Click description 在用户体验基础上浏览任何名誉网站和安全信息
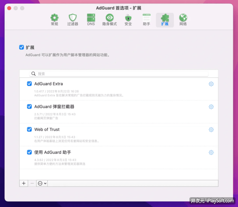This screenshot has height=207, width=238. click(x=66, y=141)
